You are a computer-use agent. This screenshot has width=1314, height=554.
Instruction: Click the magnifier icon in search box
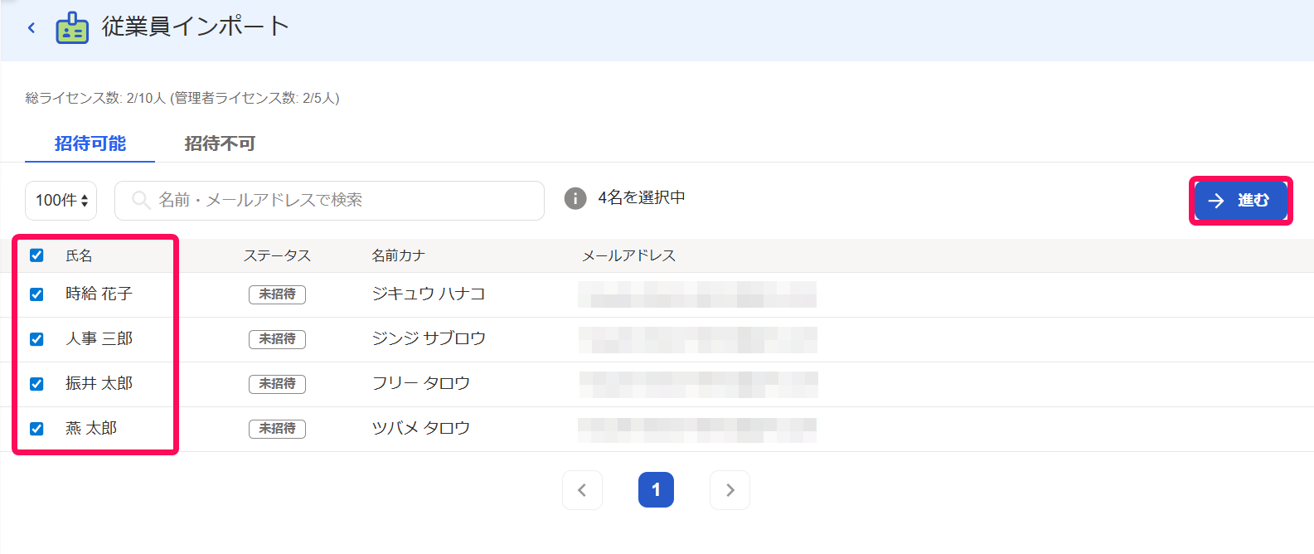point(141,200)
